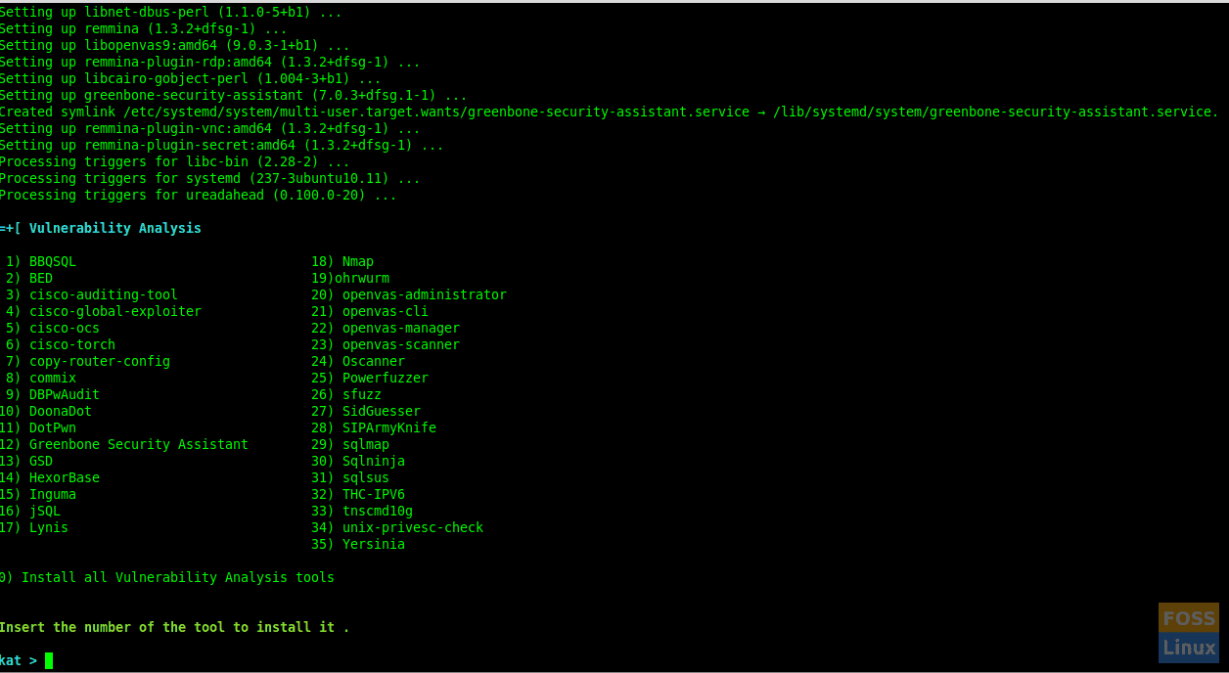This screenshot has height=673, width=1229.
Task: Click the FOSS Linux watermark logo
Action: click(x=1188, y=632)
